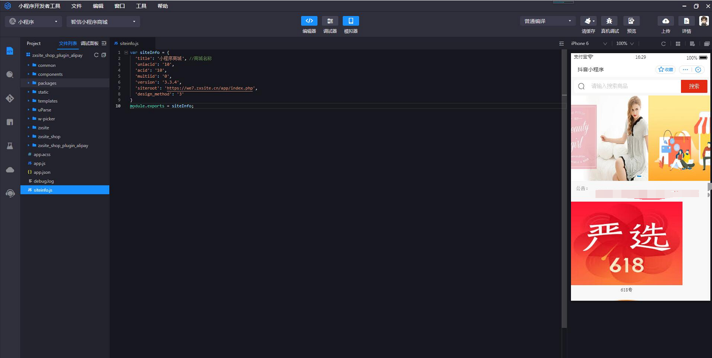Toggle the 调试器 debugger panel button

330,21
